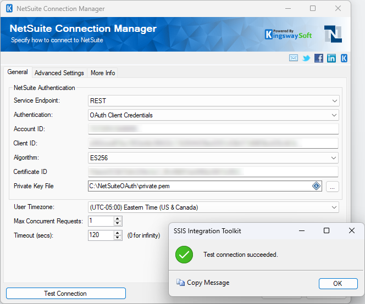Click 'Specify how to connect to NetSuite' subtitle

point(57,40)
